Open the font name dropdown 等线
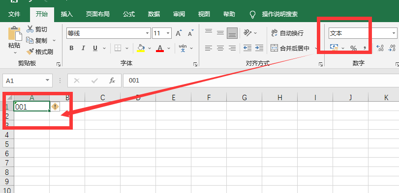Viewport: 399px width, 193px height. pyautogui.click(x=148, y=33)
